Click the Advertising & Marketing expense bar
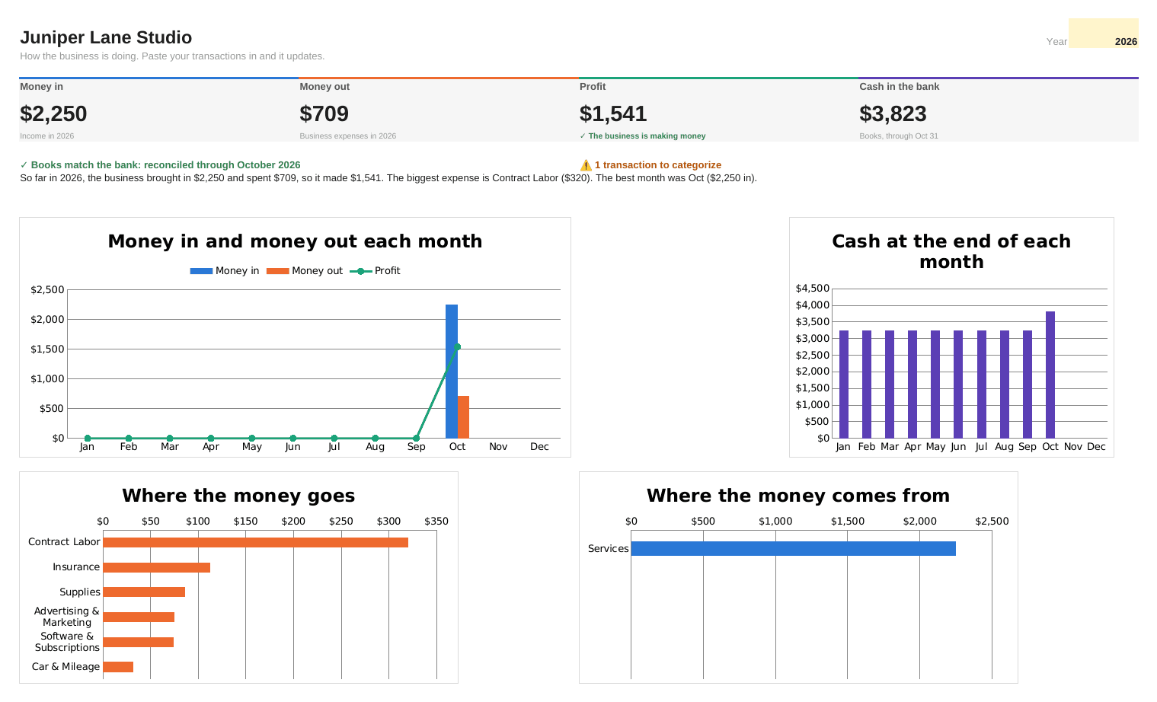Viewport: 1157px width, 702px height. click(x=139, y=617)
